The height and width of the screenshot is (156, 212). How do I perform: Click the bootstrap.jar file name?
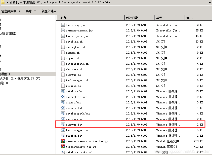[x=76, y=25]
